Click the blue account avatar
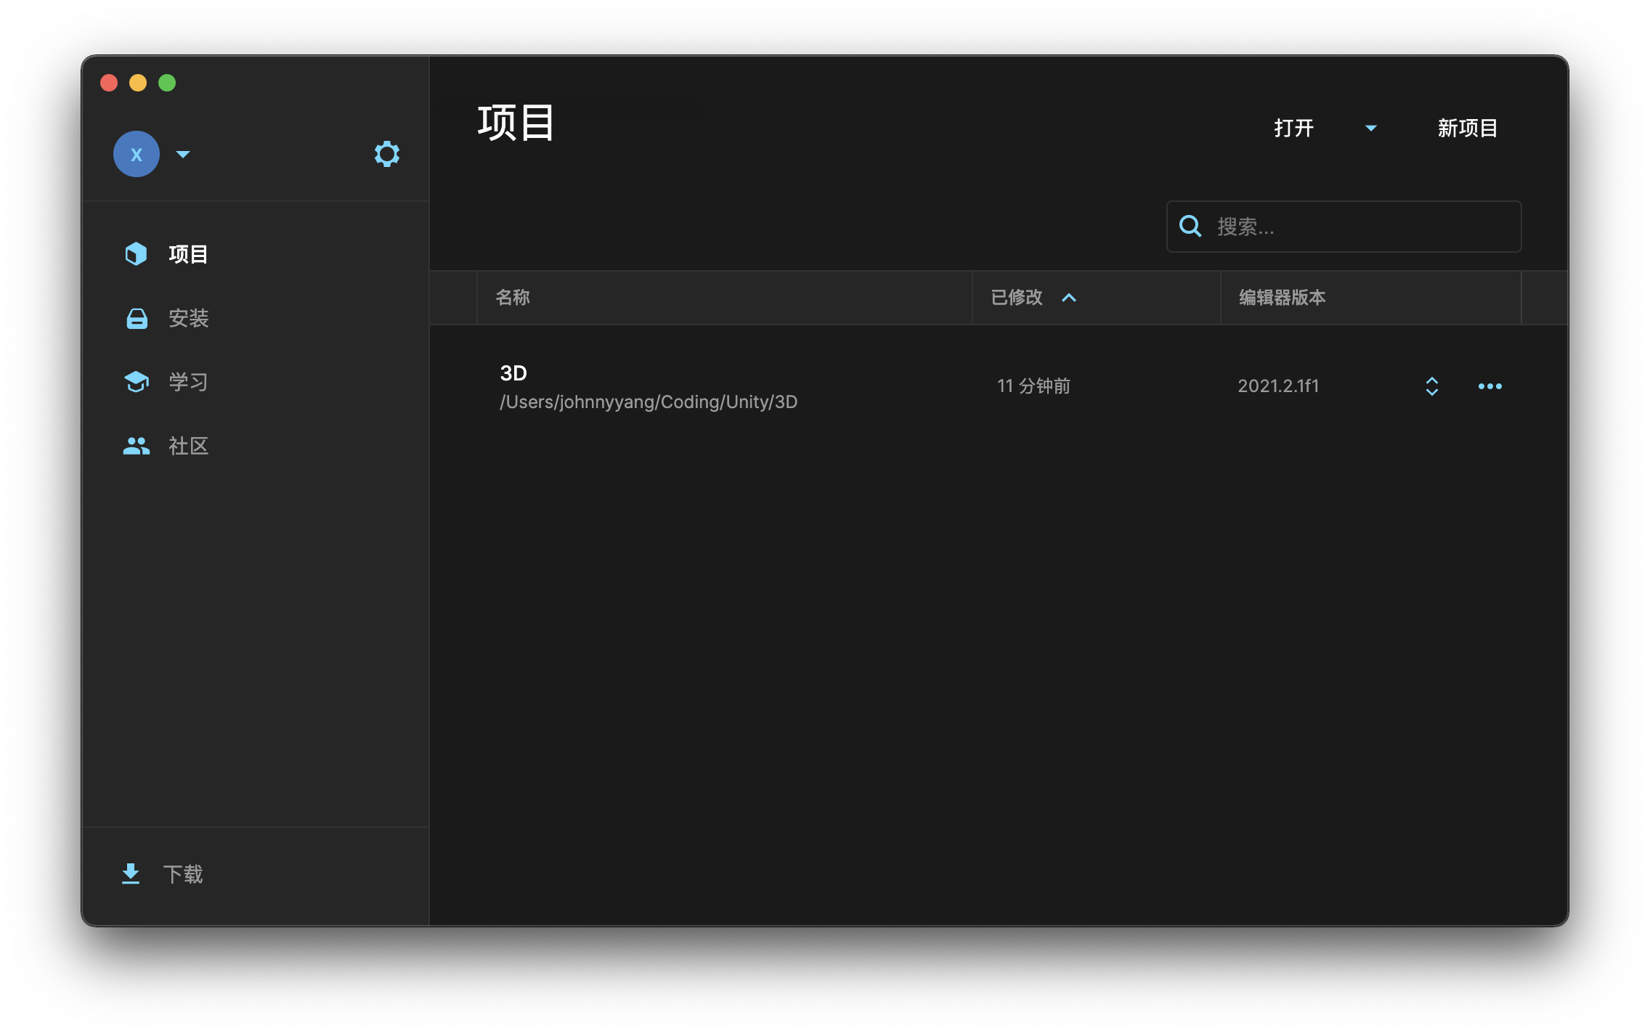Image resolution: width=1650 pixels, height=1034 pixels. click(137, 154)
